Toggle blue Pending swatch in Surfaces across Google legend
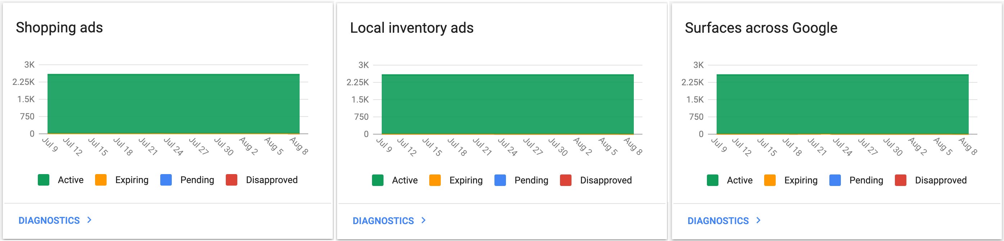Screen dimensions: 1004x241 (x=835, y=180)
